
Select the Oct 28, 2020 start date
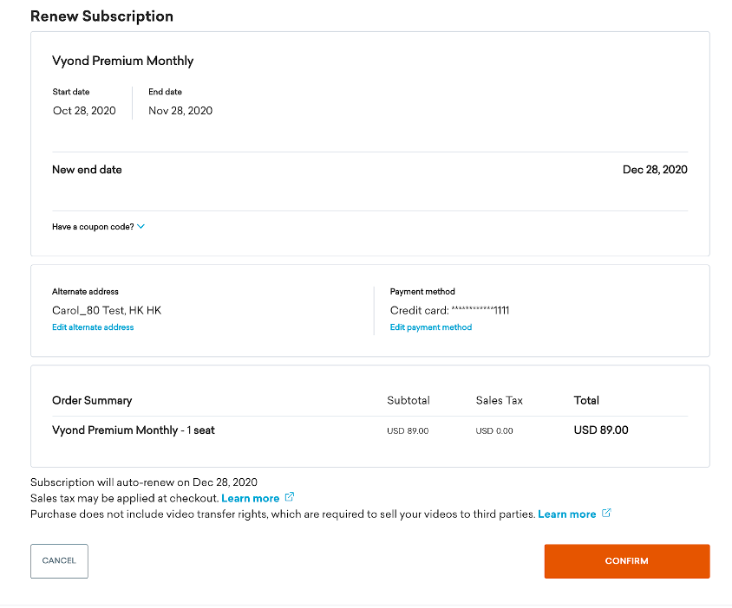(x=84, y=111)
